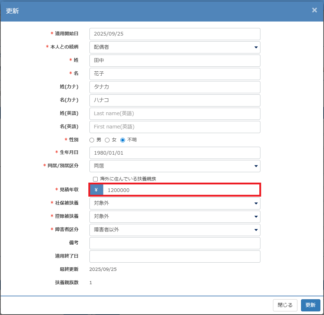
Task: Click the ¥ yen icon beside 見積年収
Action: click(x=96, y=190)
